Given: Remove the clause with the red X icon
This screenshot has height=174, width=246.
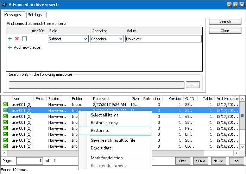Looking at the screenshot, I should [x=17, y=39].
